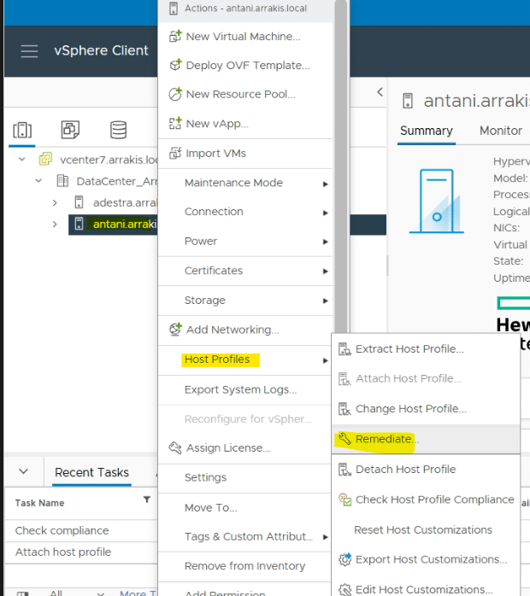Screen dimensions: 530x596
Task: Click the Actions menu scrollbar
Action: [x=341, y=167]
